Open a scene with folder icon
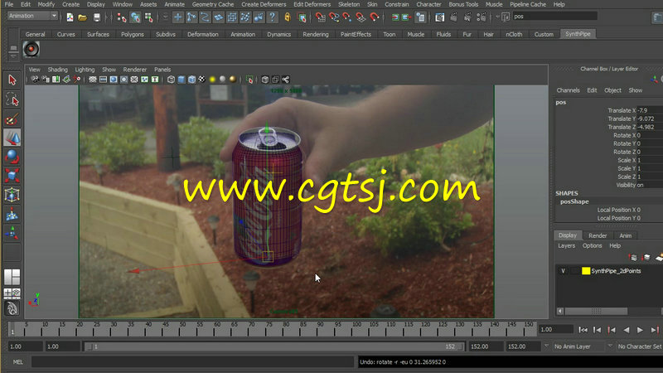The image size is (663, 373). tap(82, 17)
